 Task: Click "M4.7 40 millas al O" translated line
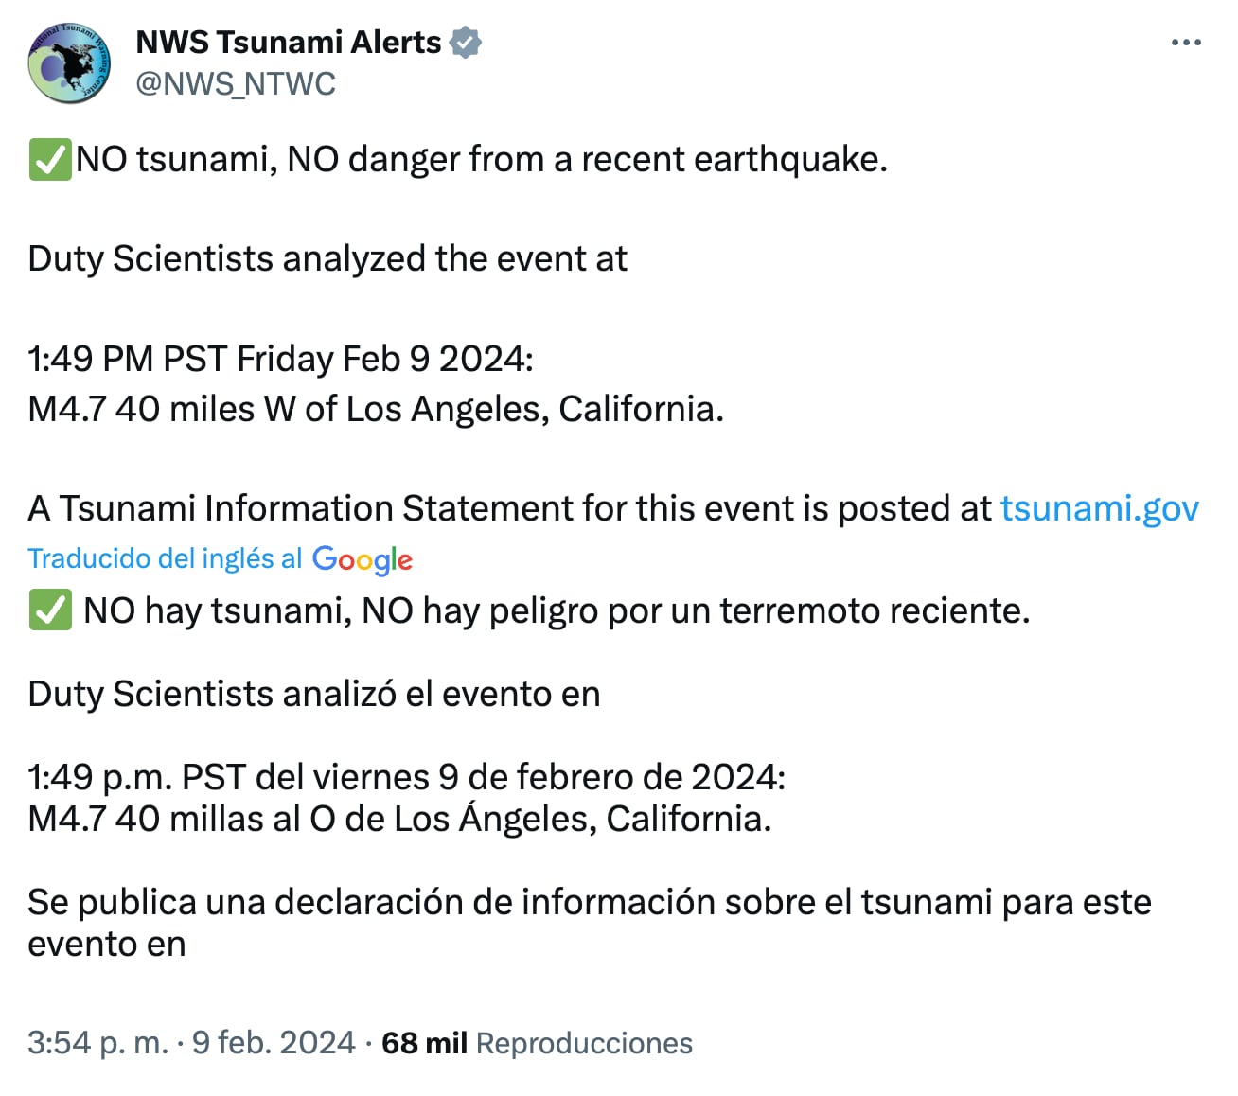pos(399,819)
